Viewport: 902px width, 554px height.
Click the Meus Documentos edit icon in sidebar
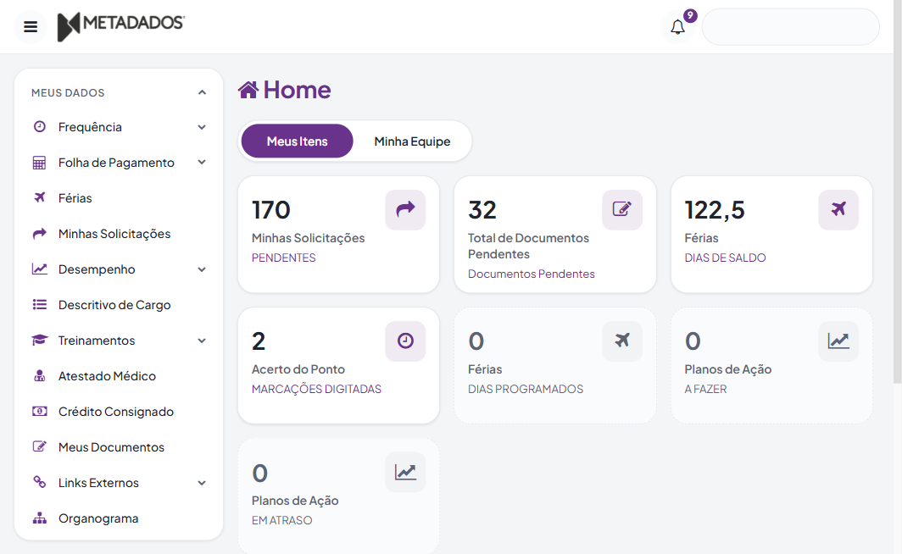39,446
